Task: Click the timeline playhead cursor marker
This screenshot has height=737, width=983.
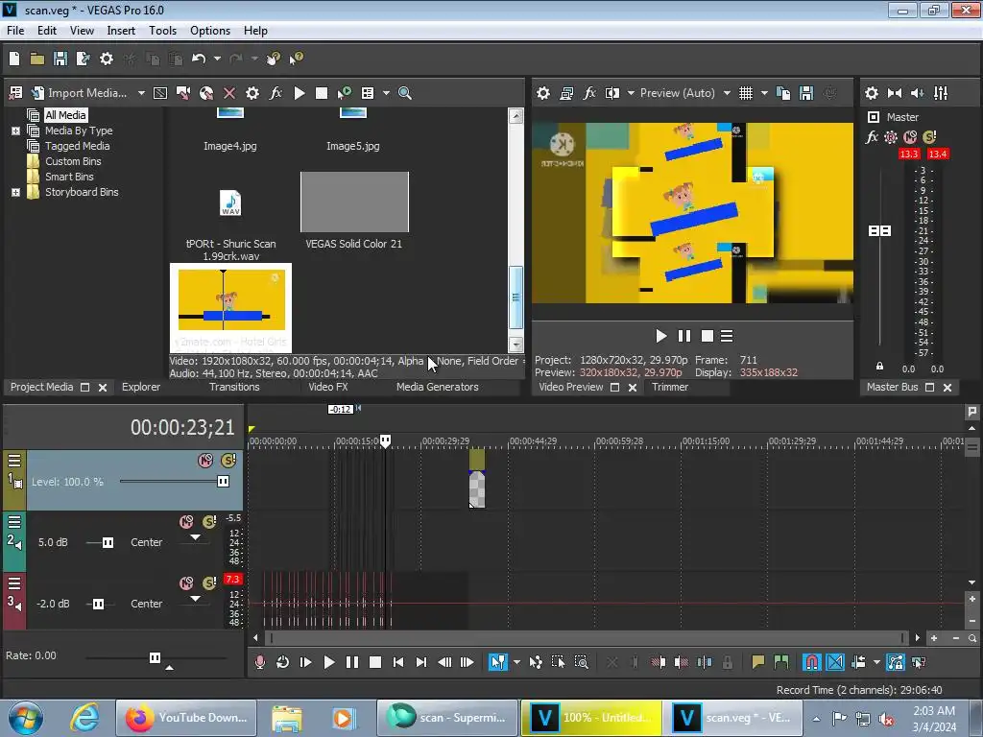Action: click(385, 441)
